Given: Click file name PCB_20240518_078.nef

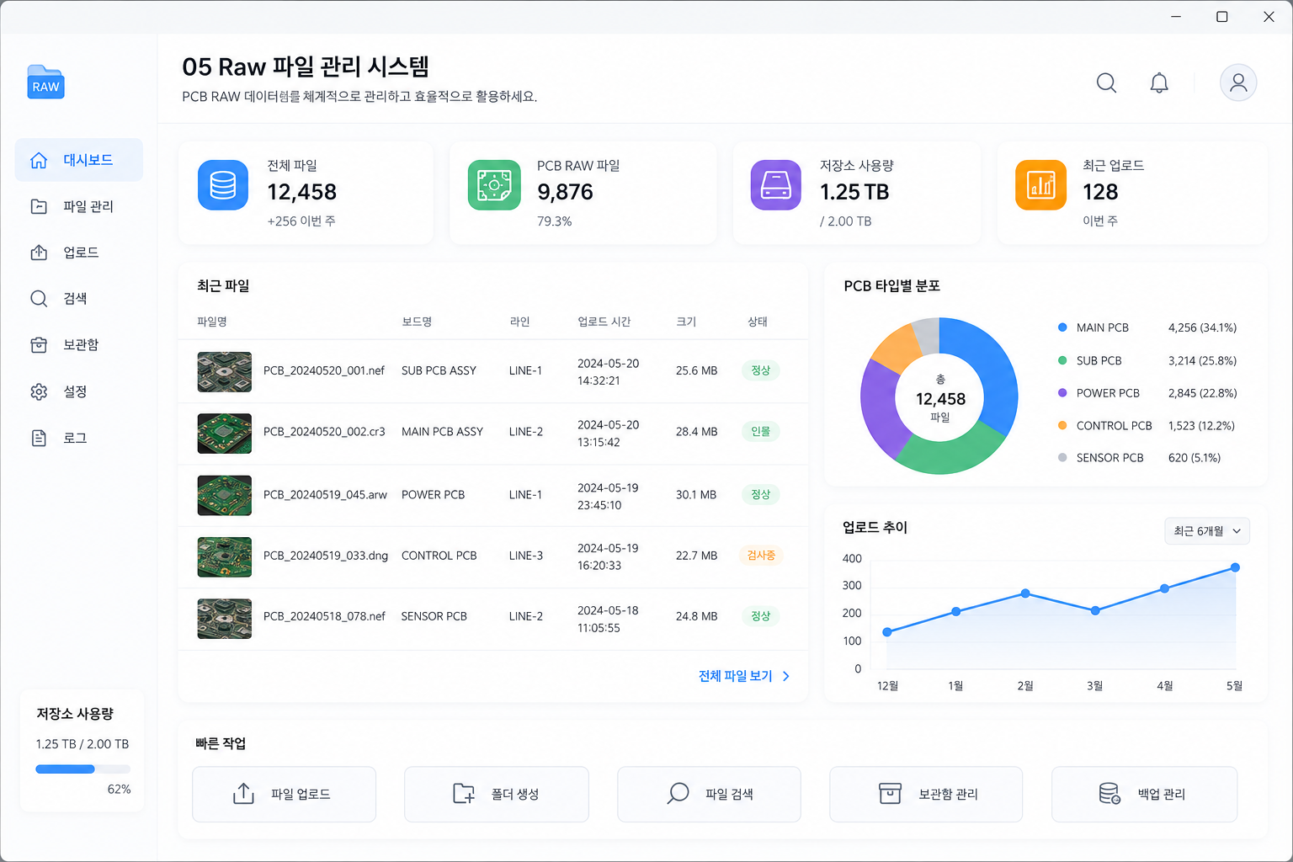Looking at the screenshot, I should pyautogui.click(x=324, y=616).
